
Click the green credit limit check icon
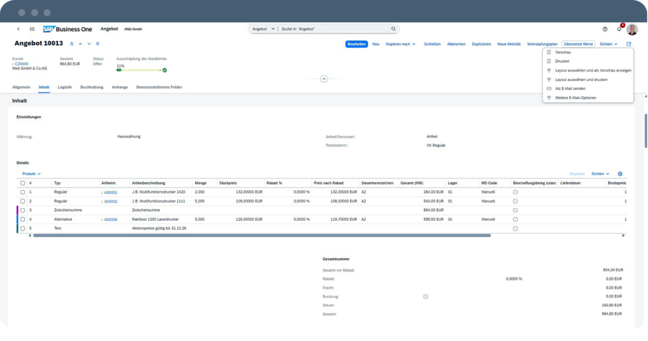coord(165,70)
